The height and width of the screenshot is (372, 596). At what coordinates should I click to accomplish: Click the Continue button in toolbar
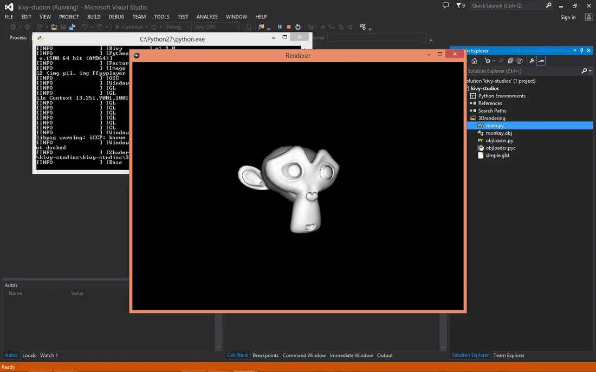(129, 27)
